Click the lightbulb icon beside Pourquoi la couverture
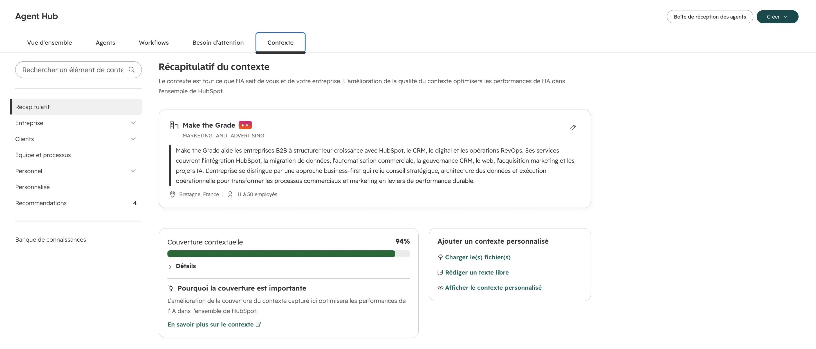Screen dimensions: 816x349 171,288
